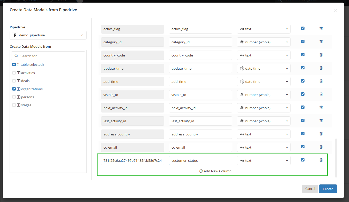
Task: Toggle the deals table checkbox
Action: 14,81
